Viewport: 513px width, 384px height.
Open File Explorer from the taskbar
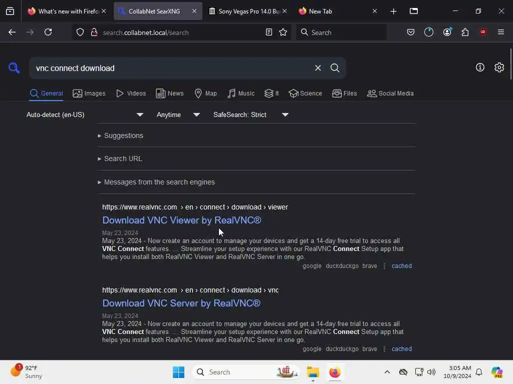coord(313,372)
